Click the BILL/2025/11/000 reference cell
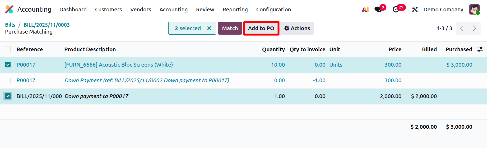 (x=39, y=96)
